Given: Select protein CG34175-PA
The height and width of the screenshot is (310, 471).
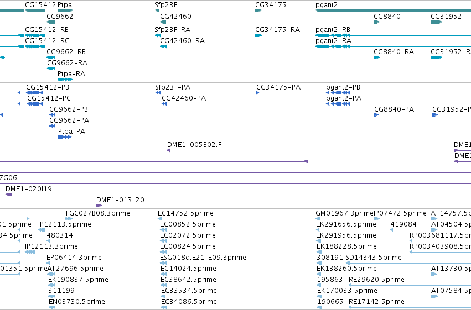Looking at the screenshot, I should [258, 93].
